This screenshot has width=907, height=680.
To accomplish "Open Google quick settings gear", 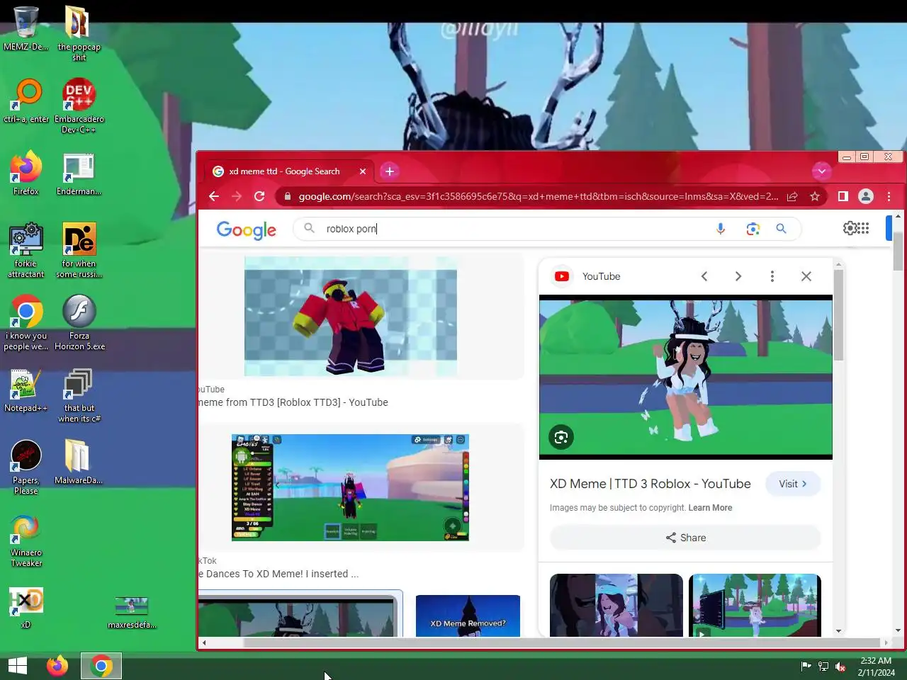I will tap(850, 228).
